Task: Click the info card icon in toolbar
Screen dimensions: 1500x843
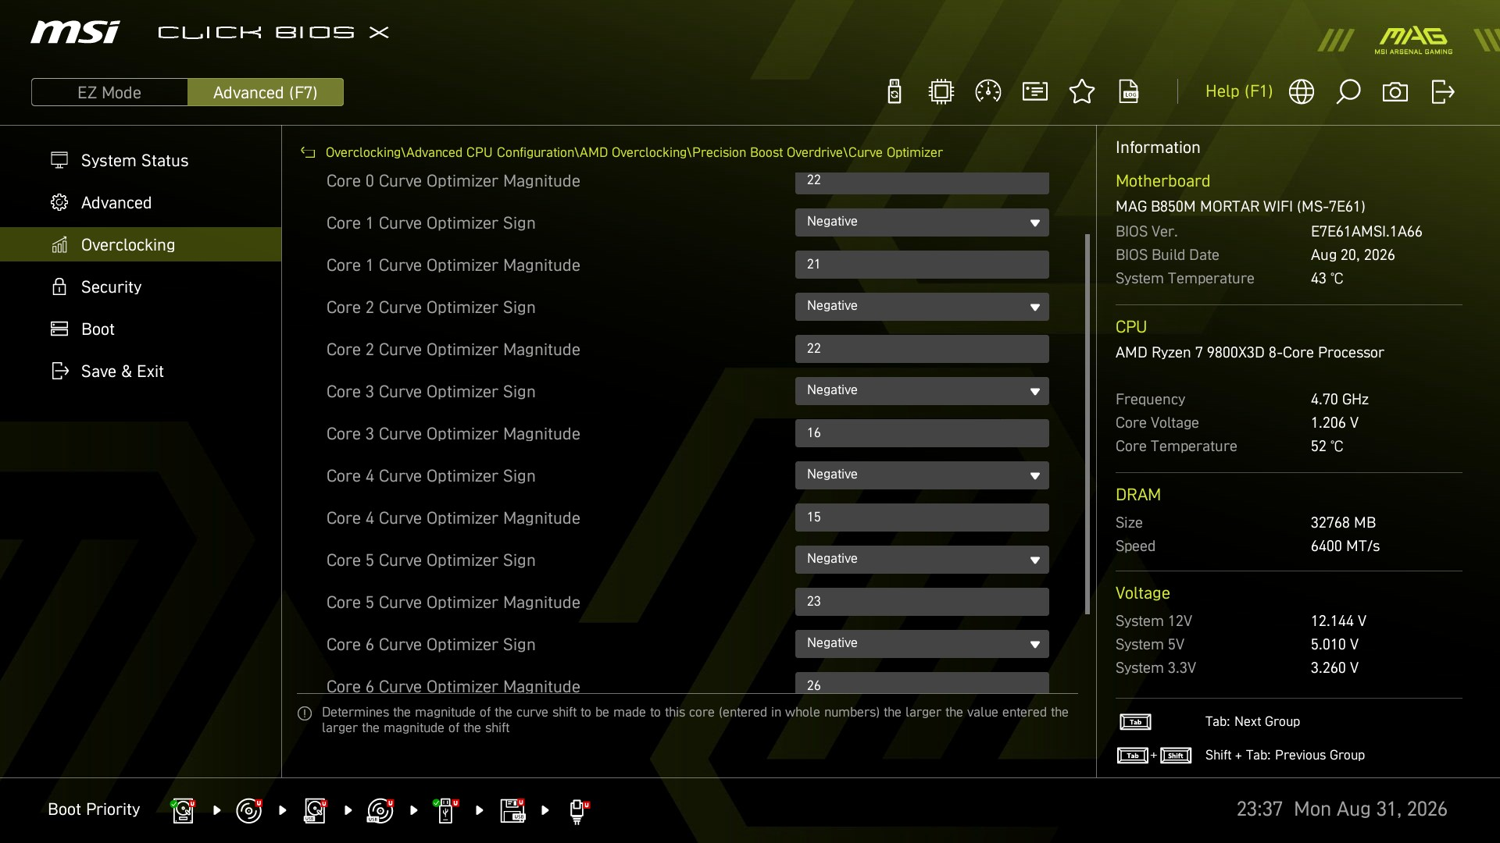Action: [x=1035, y=92]
